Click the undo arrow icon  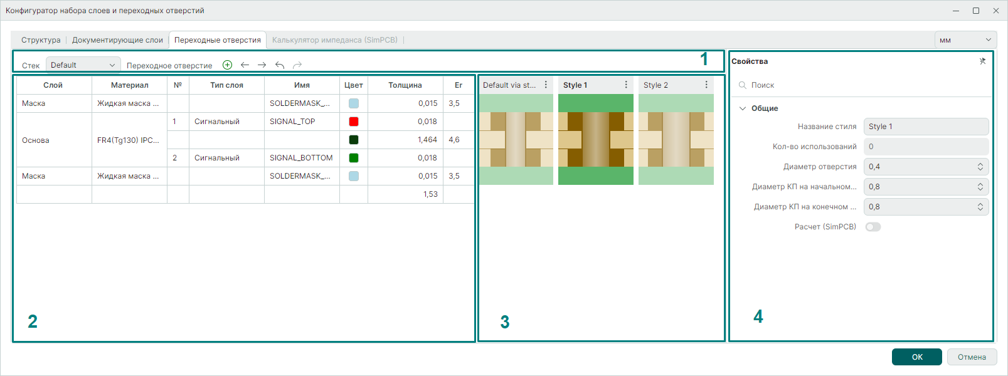pyautogui.click(x=280, y=65)
